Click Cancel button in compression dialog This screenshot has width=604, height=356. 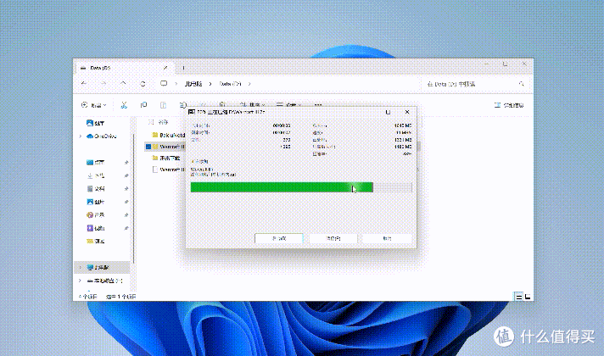(x=387, y=238)
